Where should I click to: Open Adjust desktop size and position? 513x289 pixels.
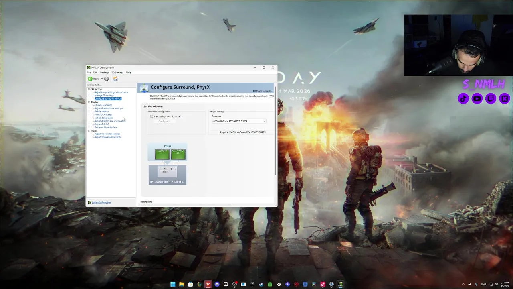110,121
